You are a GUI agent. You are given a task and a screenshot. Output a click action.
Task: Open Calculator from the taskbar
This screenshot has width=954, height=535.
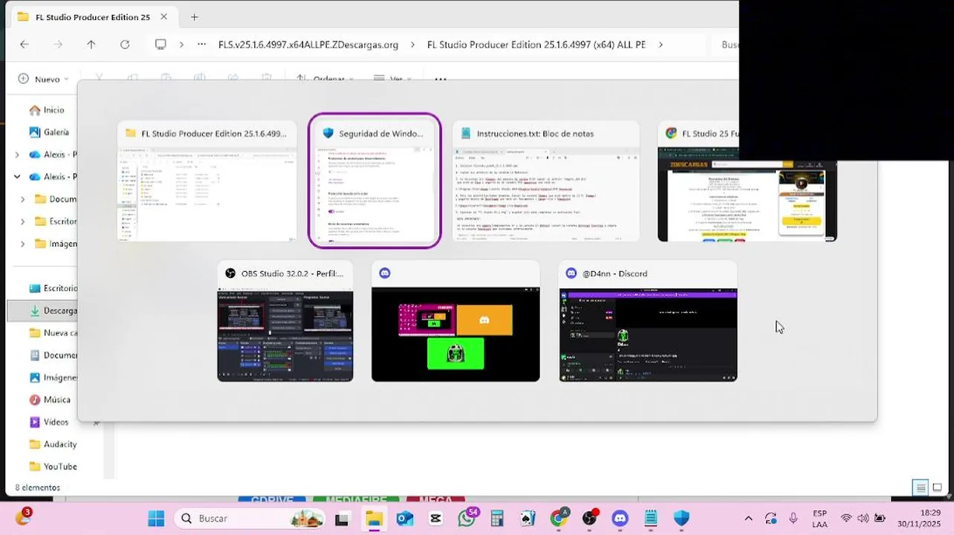pos(497,518)
